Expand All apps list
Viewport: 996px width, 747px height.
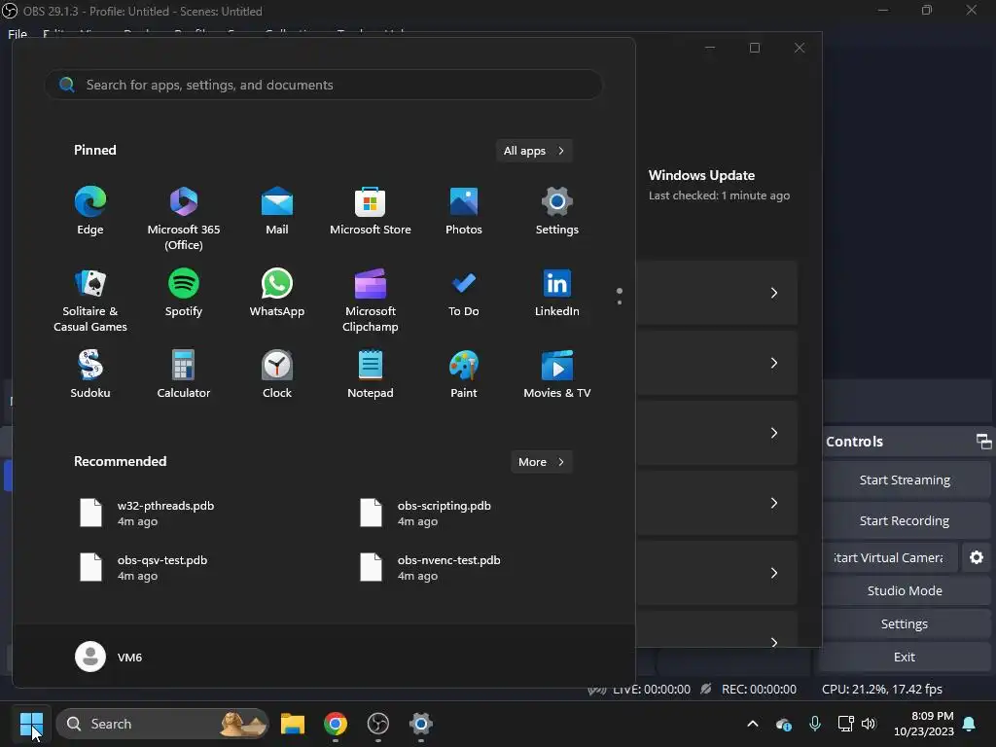pos(534,151)
